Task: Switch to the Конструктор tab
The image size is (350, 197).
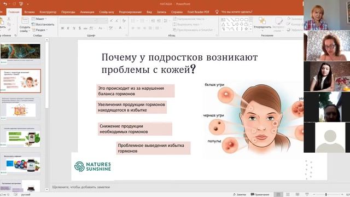Action: point(48,12)
